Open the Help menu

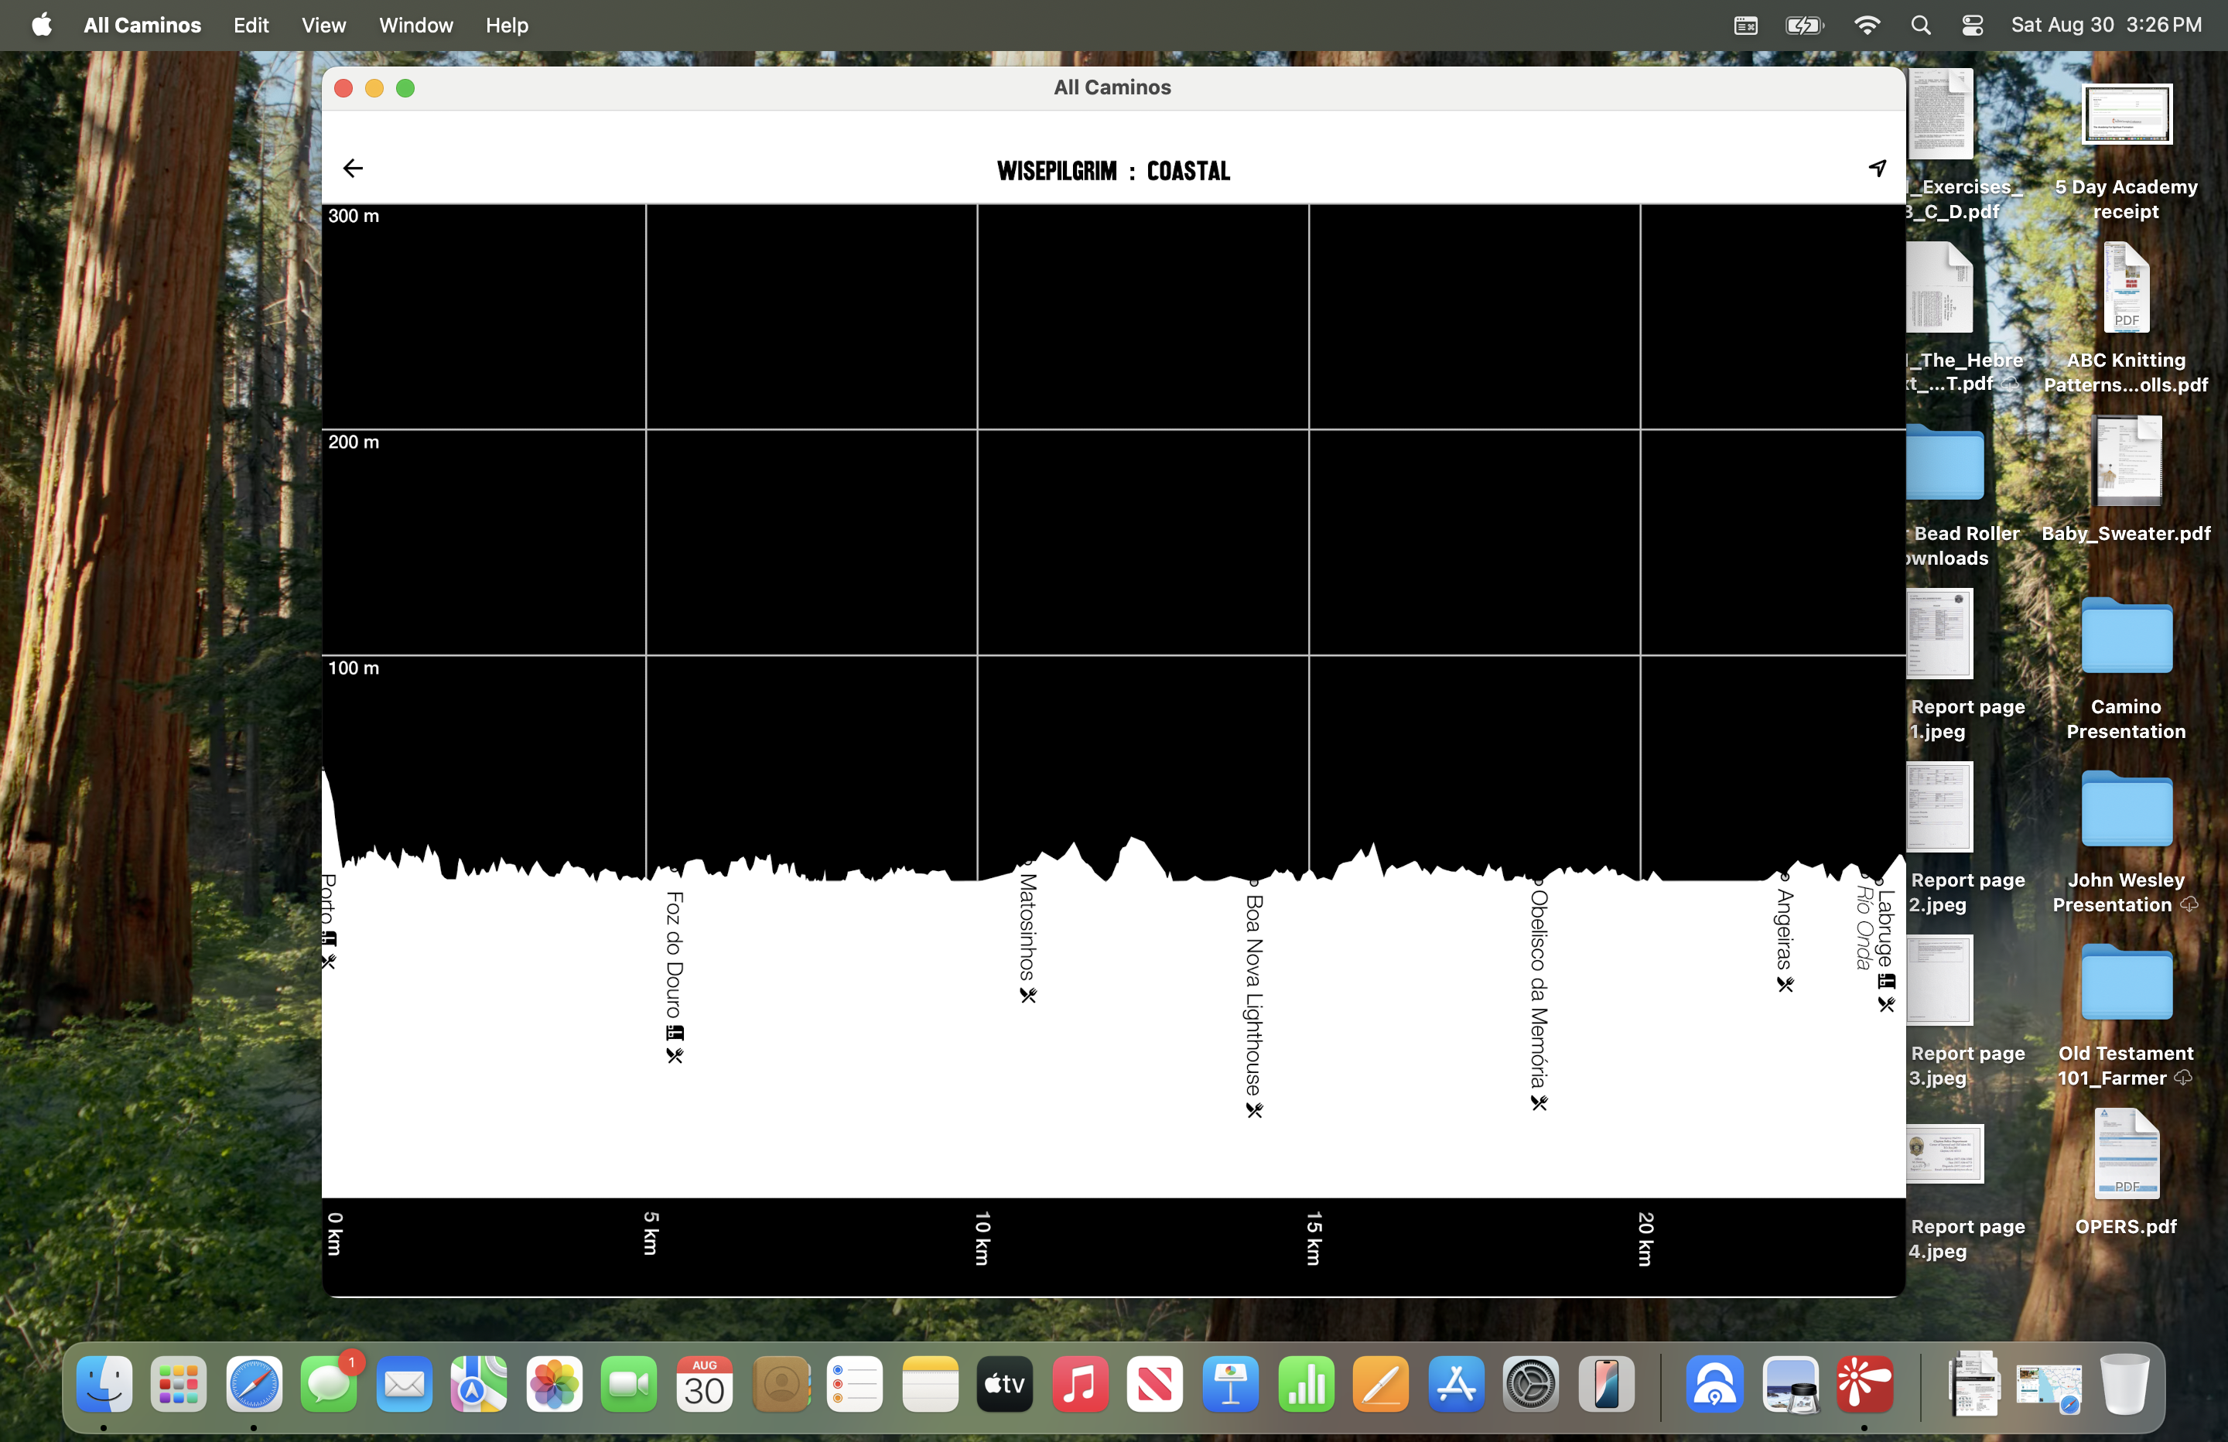pyautogui.click(x=507, y=26)
